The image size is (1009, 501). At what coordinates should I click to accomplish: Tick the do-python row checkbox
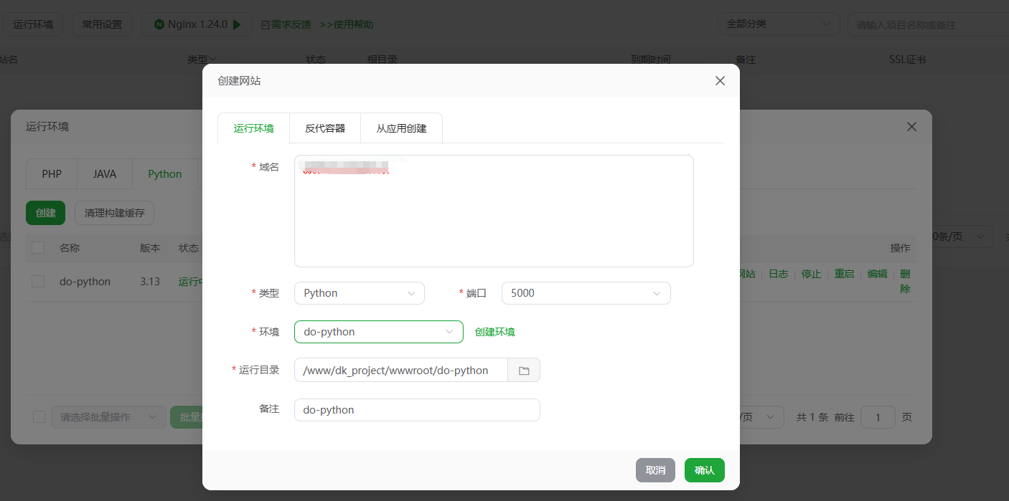pos(38,282)
